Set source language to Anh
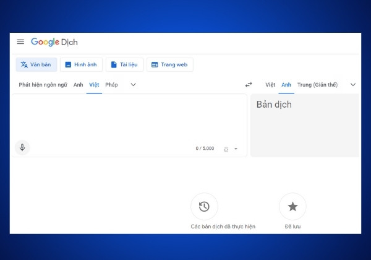 click(x=78, y=85)
